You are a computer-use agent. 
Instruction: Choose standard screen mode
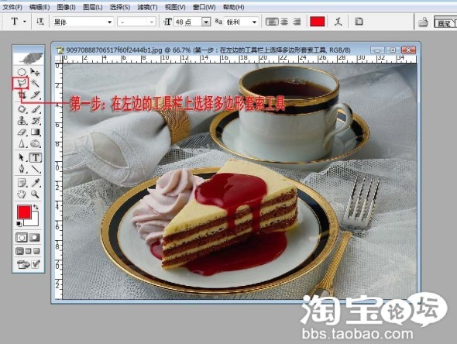point(19,251)
